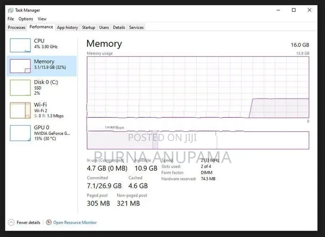Click the 305 MB paged pool value
Screen dimensions: 325x237
point(98,203)
